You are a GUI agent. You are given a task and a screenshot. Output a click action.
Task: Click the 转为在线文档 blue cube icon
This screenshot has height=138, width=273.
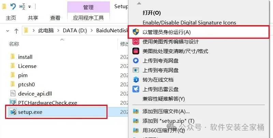point(136,80)
